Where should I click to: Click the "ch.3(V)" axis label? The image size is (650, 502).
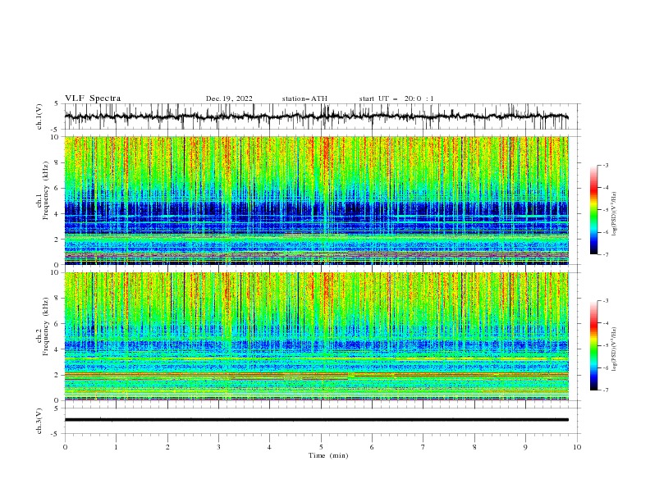coord(39,421)
